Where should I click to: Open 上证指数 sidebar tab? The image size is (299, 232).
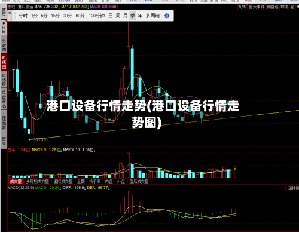click(4, 121)
